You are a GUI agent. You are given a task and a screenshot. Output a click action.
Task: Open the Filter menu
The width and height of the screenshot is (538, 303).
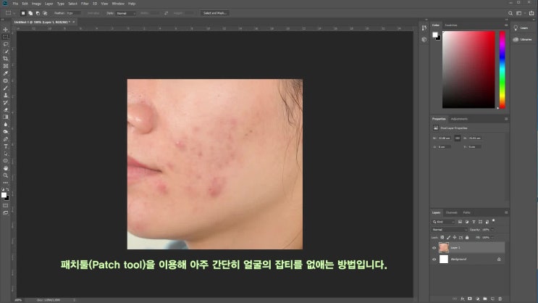(85, 4)
